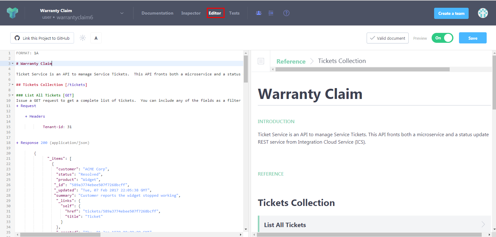Toggle the editor light theme icon
The width and height of the screenshot is (496, 237).
tap(82, 38)
